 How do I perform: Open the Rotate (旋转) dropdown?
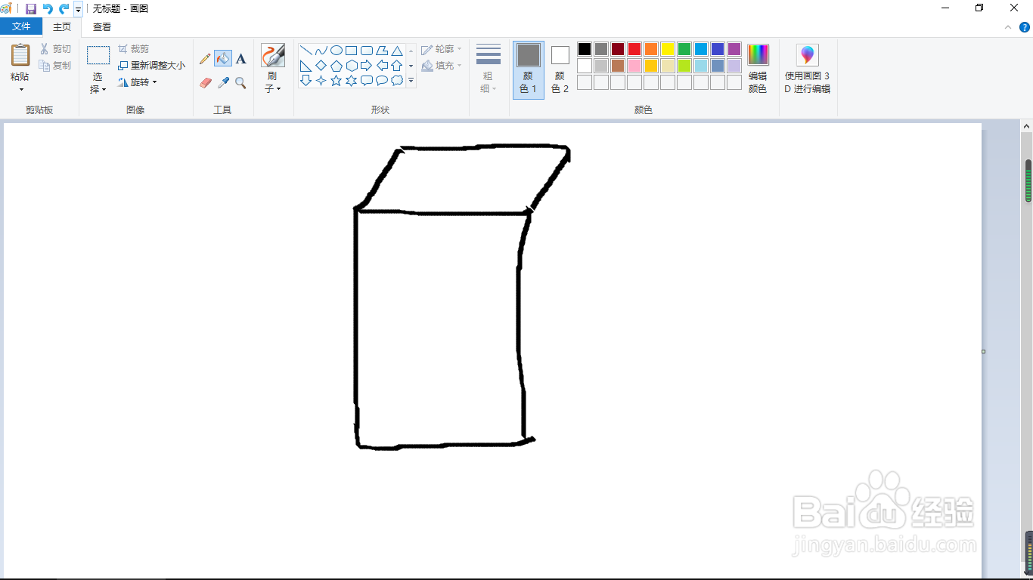pos(138,82)
